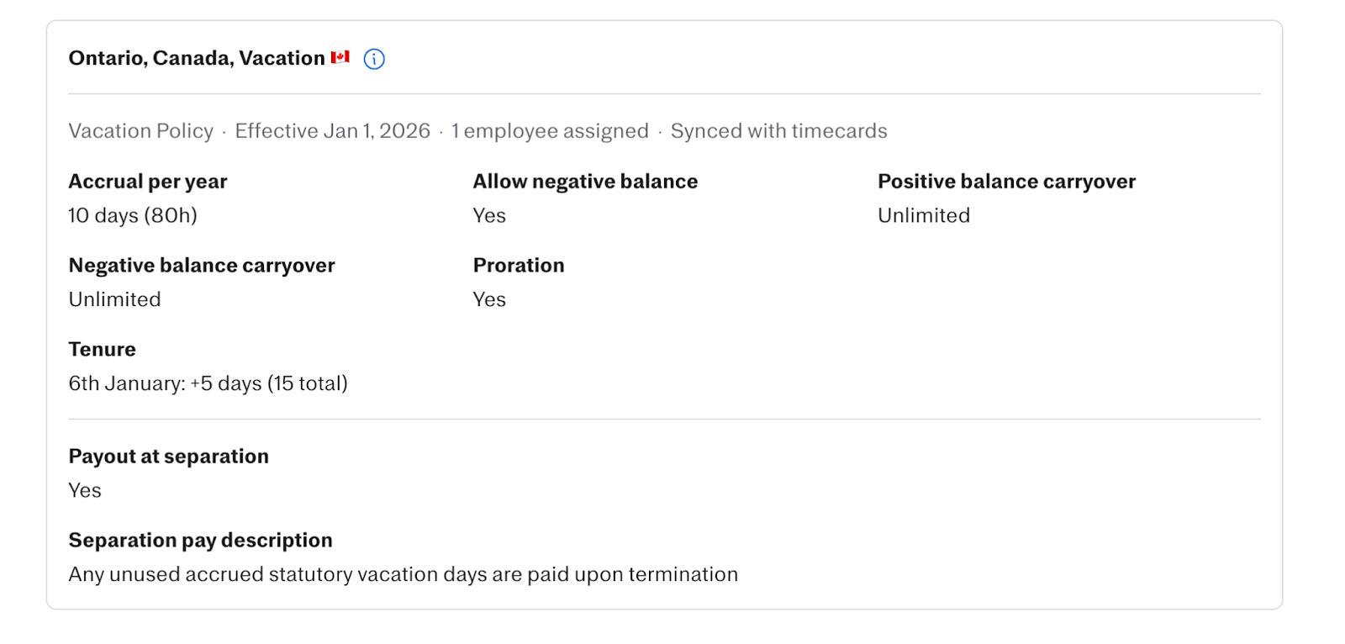Click the "Ontario, Canada, Vacation" policy title
1345x644 pixels.
pos(196,58)
